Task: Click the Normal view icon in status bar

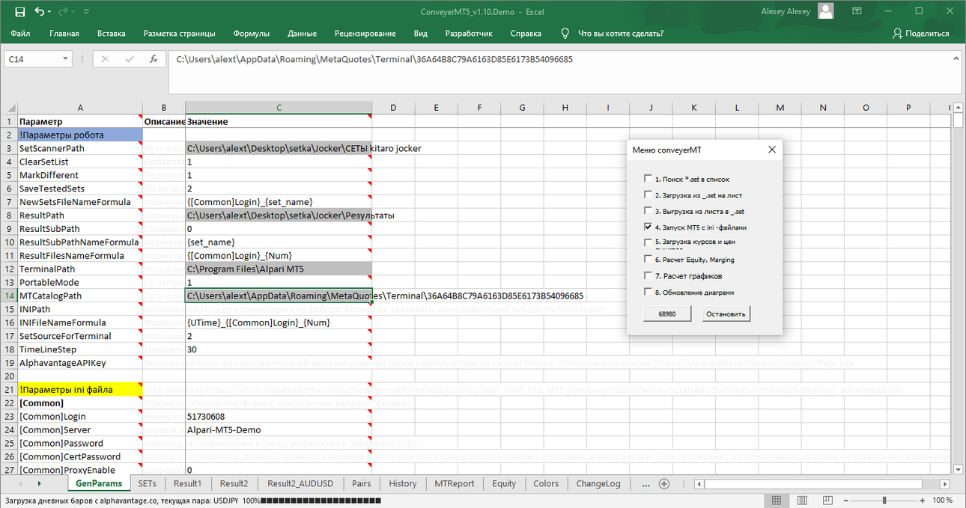Action: pyautogui.click(x=777, y=500)
